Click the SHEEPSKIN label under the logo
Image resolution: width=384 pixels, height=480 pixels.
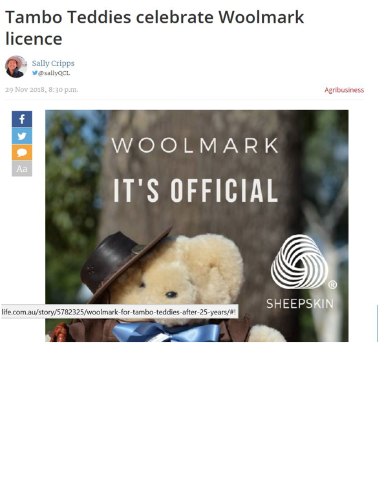pyautogui.click(x=300, y=303)
